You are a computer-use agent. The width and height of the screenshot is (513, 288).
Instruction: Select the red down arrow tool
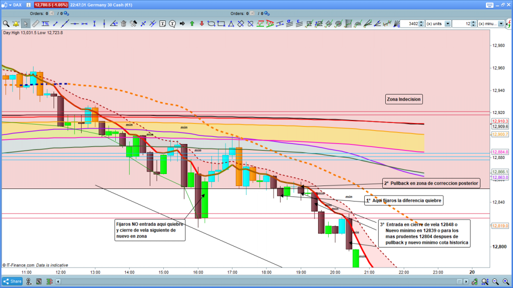pos(201,23)
